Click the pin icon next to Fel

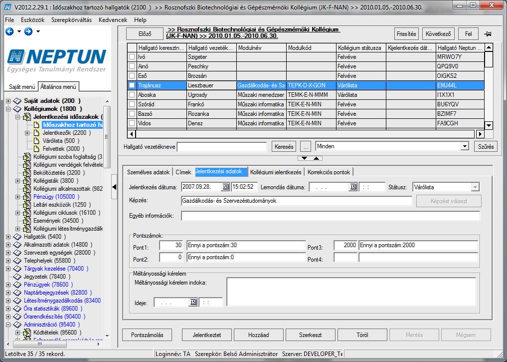tap(488, 33)
